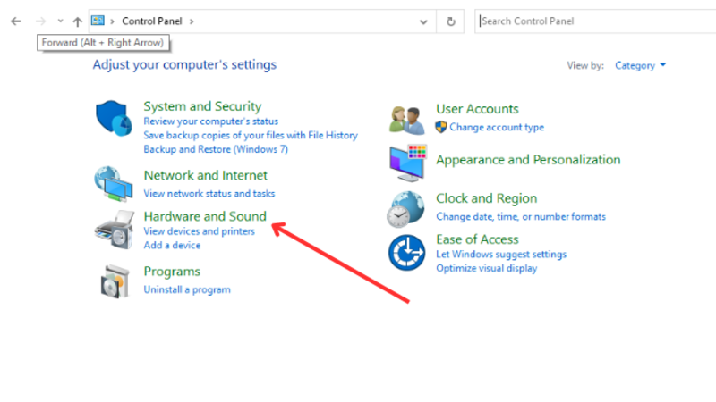
Task: Expand the chevron after Control Panel breadcrumb
Action: 192,21
